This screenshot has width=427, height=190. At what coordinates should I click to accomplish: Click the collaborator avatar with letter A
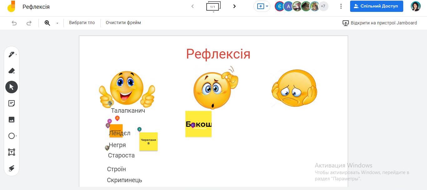click(x=288, y=6)
